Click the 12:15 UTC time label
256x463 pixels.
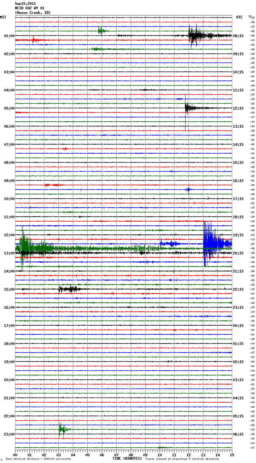238,108
